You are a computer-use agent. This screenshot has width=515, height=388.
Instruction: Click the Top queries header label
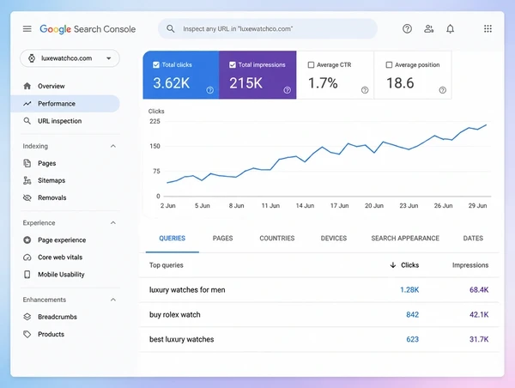167,265
